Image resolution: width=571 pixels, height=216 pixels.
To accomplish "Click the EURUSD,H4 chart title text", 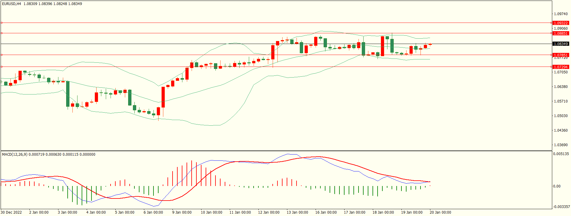I will click(x=12, y=4).
